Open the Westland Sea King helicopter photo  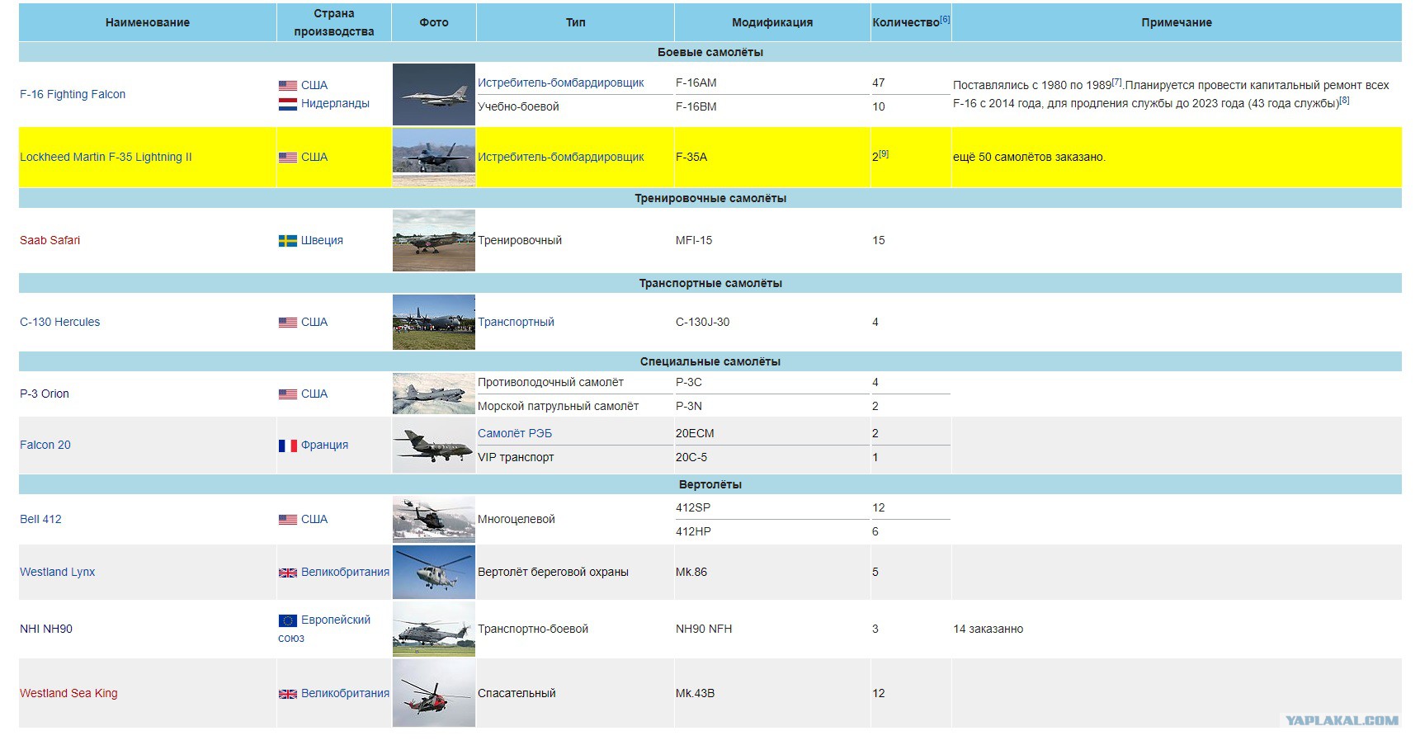pos(434,694)
